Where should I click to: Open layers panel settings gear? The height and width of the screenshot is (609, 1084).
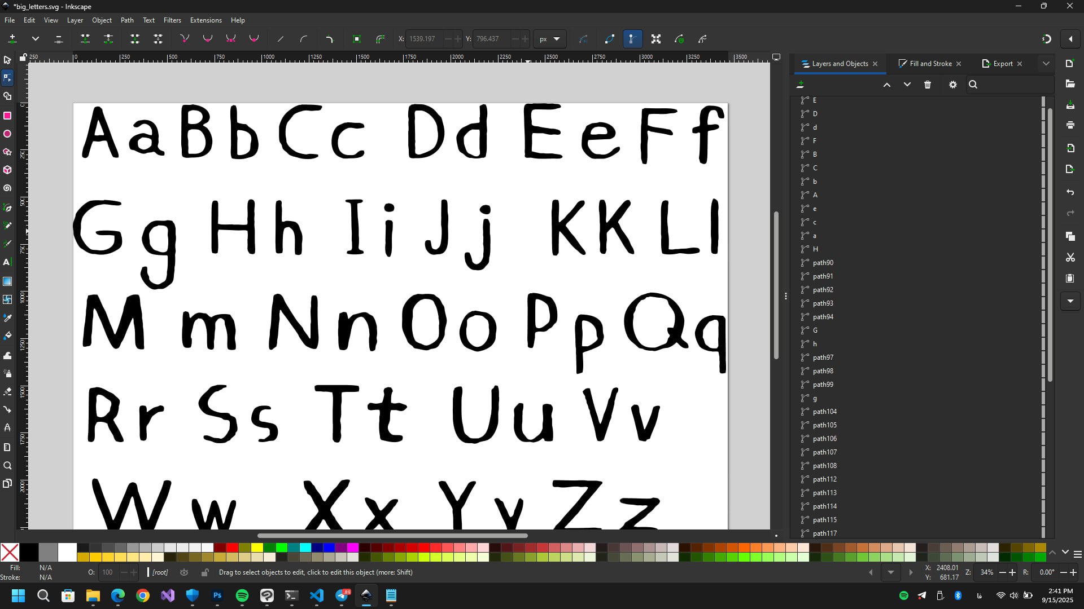[953, 85]
